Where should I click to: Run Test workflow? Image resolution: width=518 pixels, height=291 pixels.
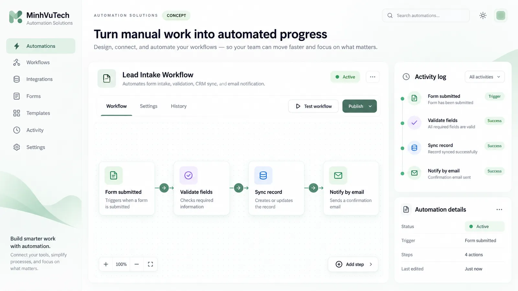tap(313, 106)
